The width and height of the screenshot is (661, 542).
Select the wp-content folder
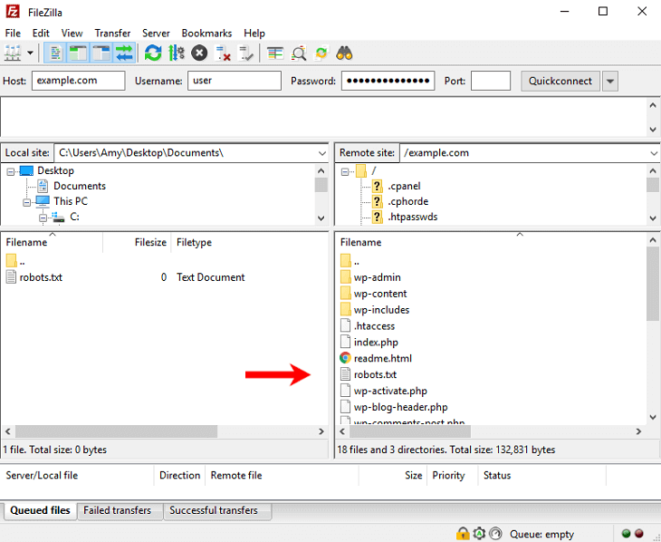tap(380, 294)
